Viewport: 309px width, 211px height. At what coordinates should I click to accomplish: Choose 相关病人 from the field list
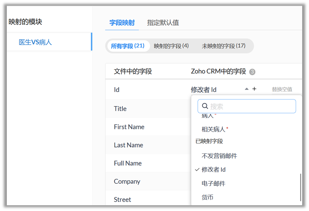tap(213, 129)
